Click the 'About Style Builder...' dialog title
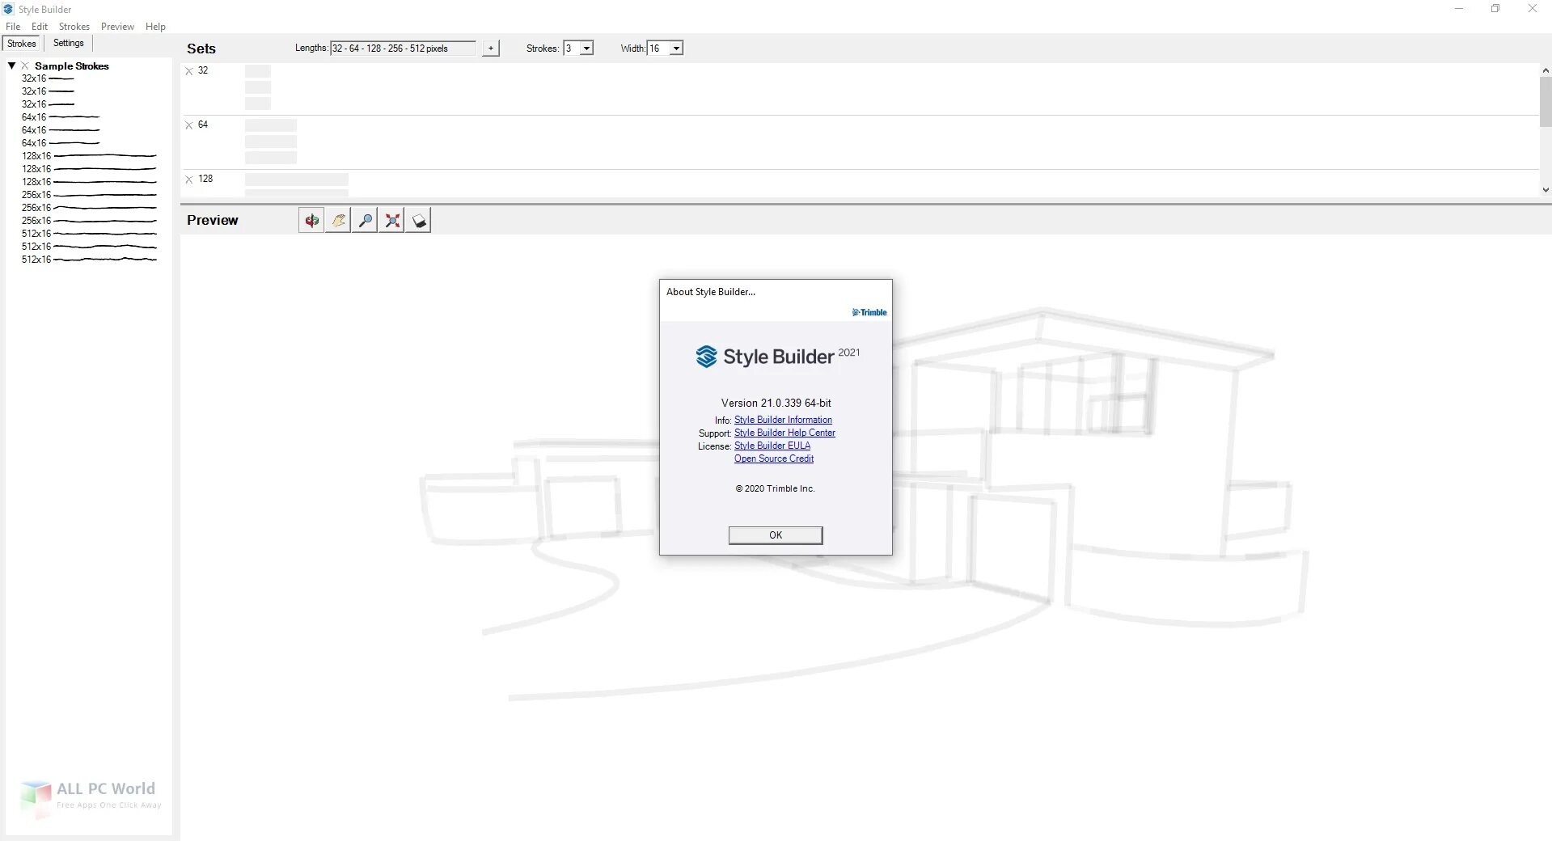 click(711, 292)
